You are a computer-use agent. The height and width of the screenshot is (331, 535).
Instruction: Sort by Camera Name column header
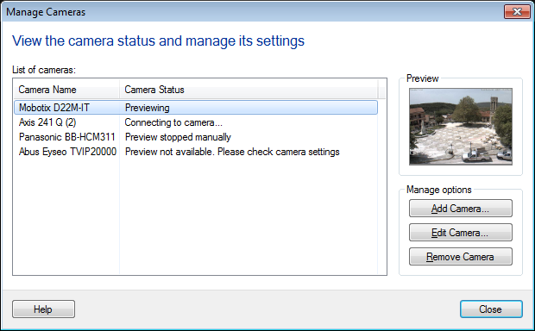tap(66, 90)
